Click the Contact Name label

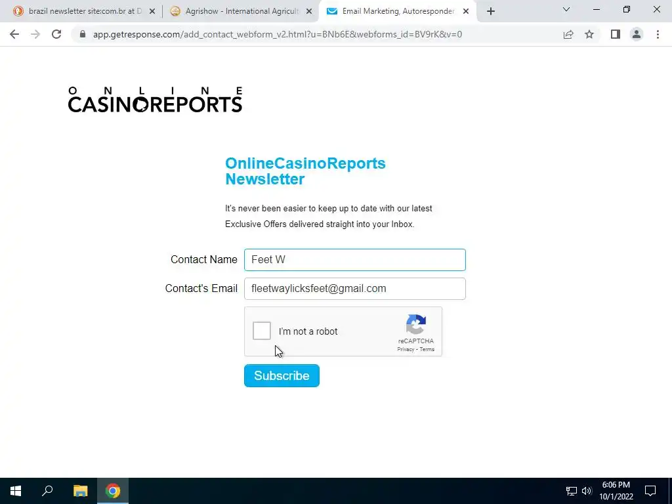[x=203, y=260]
